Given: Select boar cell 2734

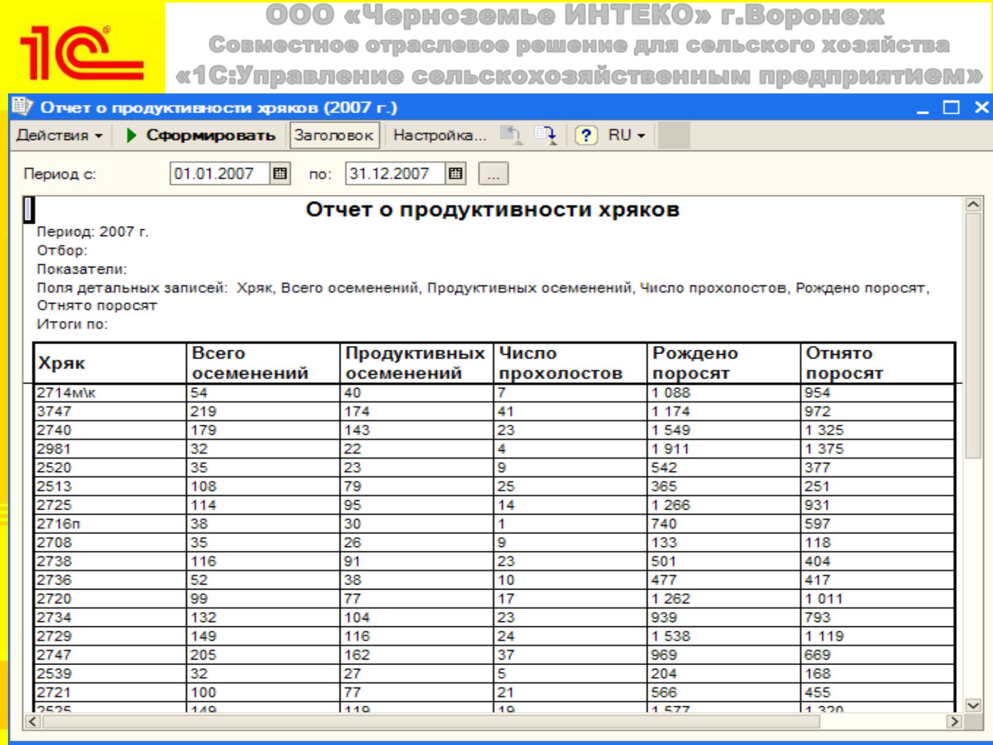Looking at the screenshot, I should tap(110, 618).
